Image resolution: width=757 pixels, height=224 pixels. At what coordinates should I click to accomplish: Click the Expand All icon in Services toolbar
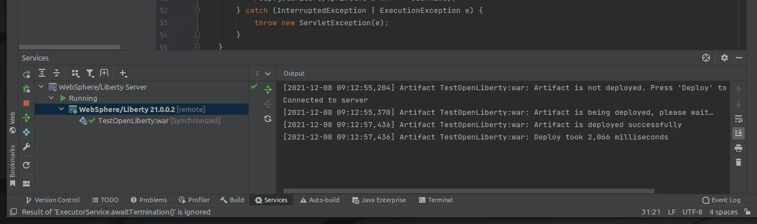pos(42,73)
